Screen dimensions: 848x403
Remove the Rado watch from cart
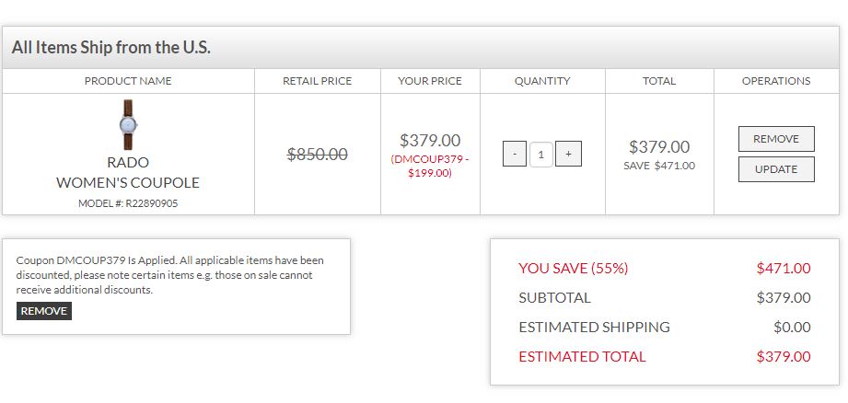pyautogui.click(x=776, y=139)
